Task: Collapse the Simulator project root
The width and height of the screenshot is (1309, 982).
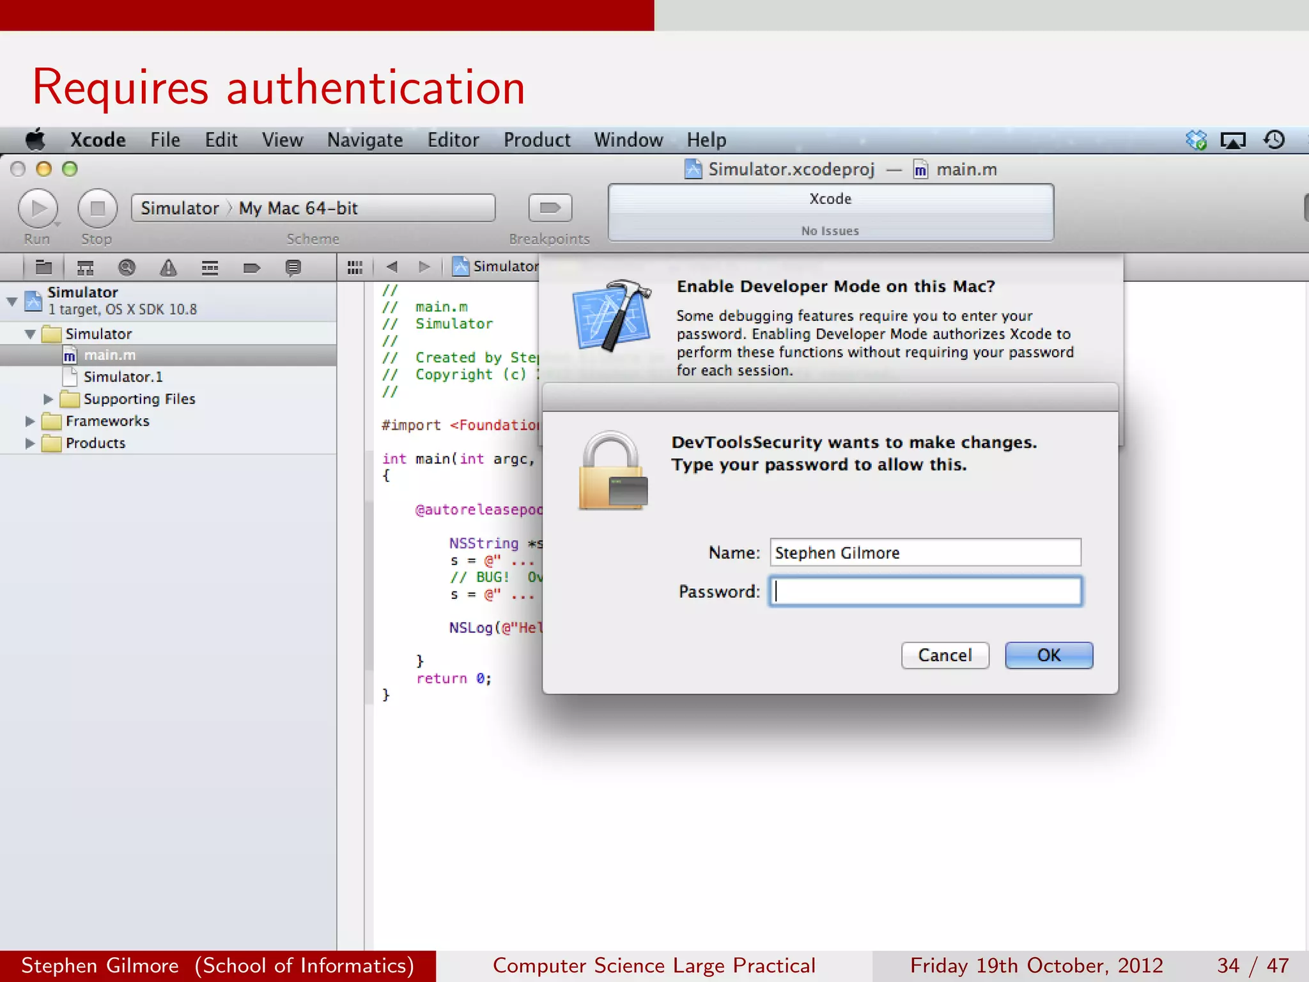Action: point(12,301)
